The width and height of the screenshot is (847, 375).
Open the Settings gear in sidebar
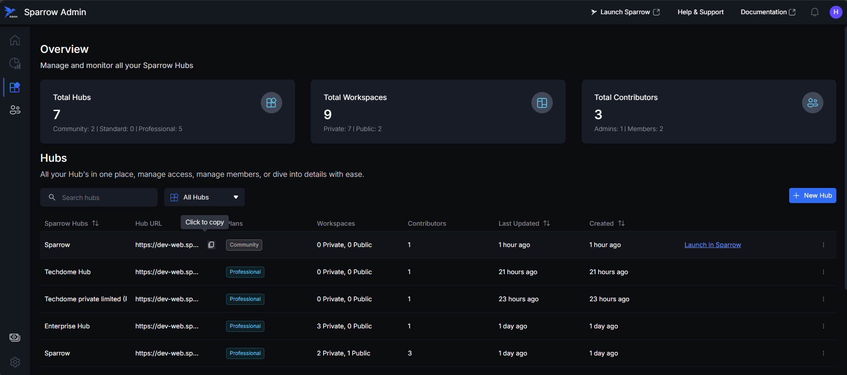[15, 362]
